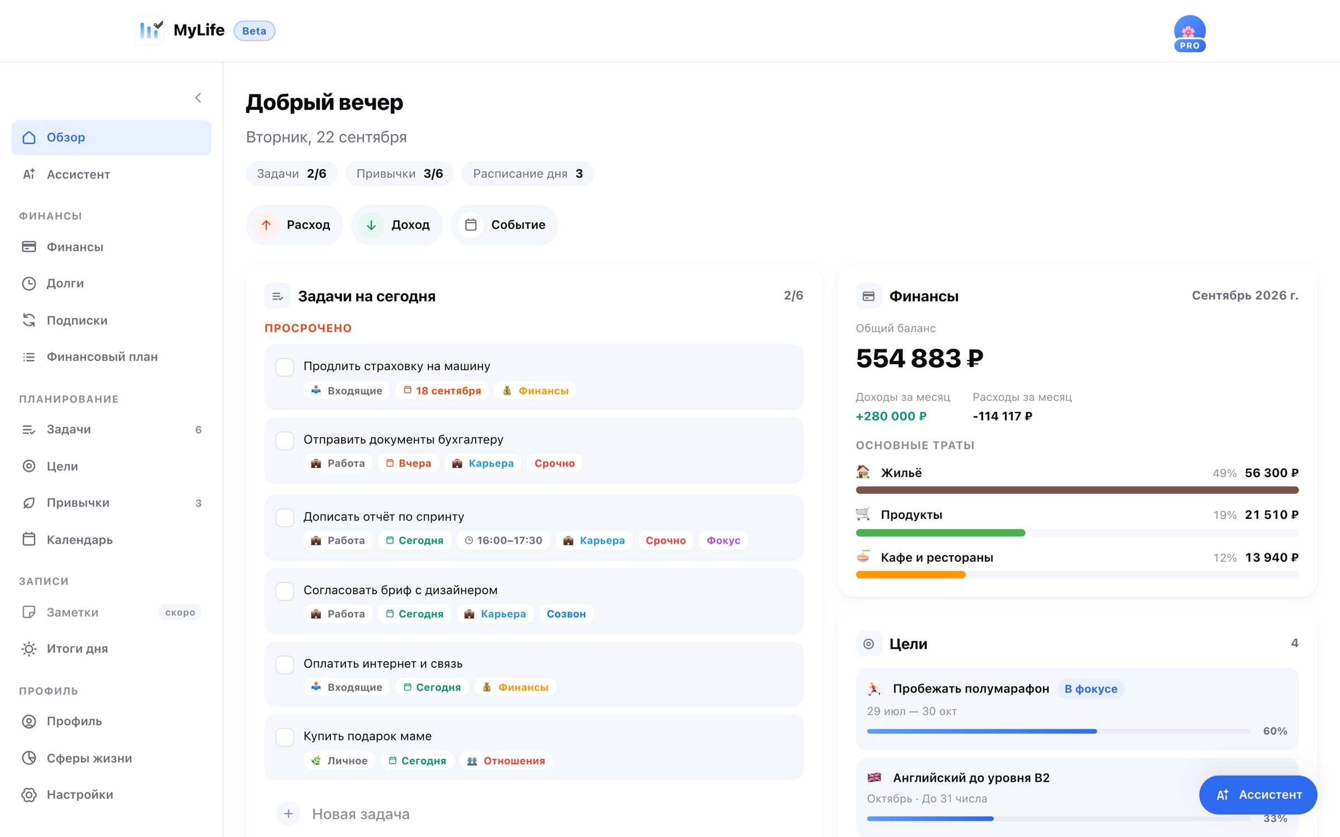The height and width of the screenshot is (837, 1340).
Task: Collapse the sidebar with the chevron
Action: point(198,98)
